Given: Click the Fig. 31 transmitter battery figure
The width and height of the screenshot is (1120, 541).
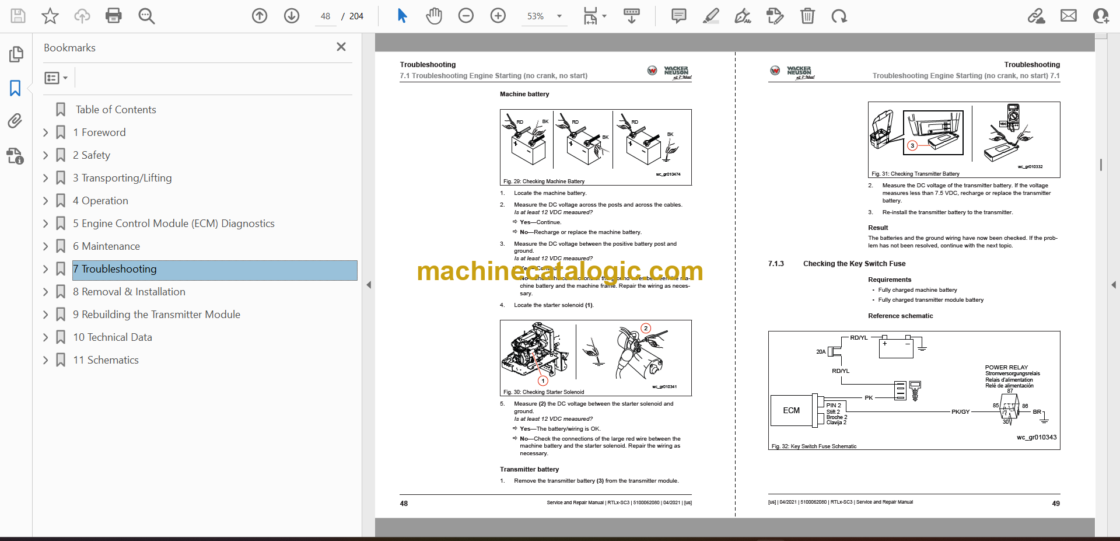Looking at the screenshot, I should click(964, 139).
